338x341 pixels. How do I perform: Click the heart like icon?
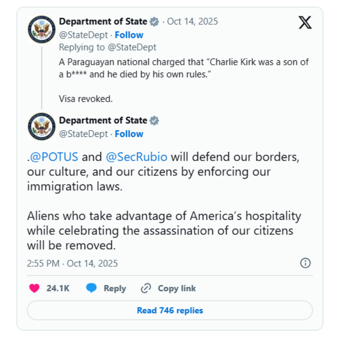click(x=34, y=288)
